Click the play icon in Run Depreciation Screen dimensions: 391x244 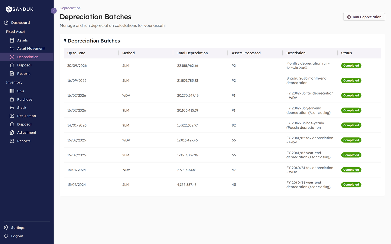[x=349, y=17]
